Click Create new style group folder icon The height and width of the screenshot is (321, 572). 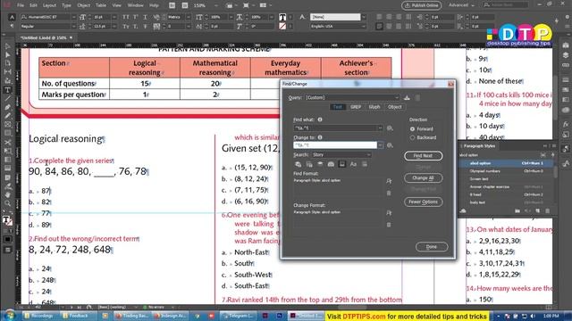pyautogui.click(x=517, y=210)
